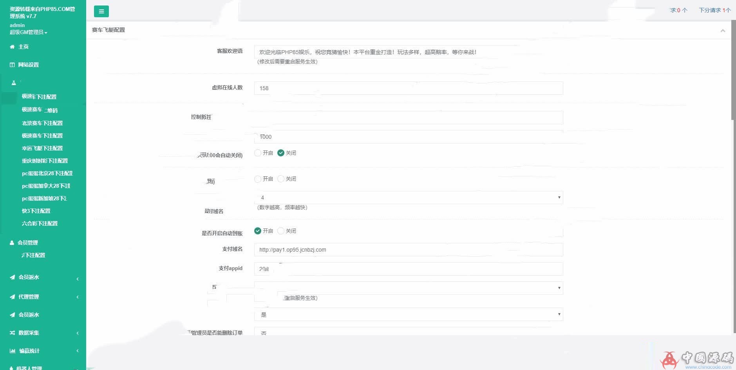This screenshot has height=370, width=736.
Task: Click the bar chart icon beside 输赢统计
Action: (12, 351)
